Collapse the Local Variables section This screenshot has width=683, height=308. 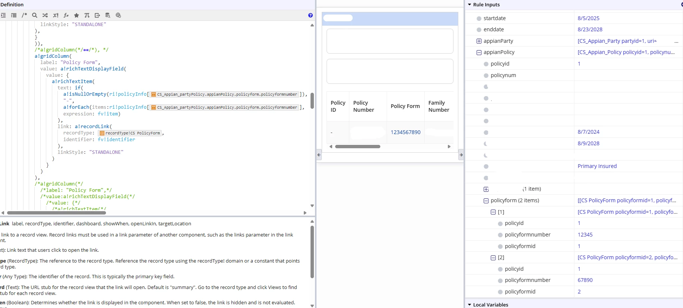click(x=470, y=305)
